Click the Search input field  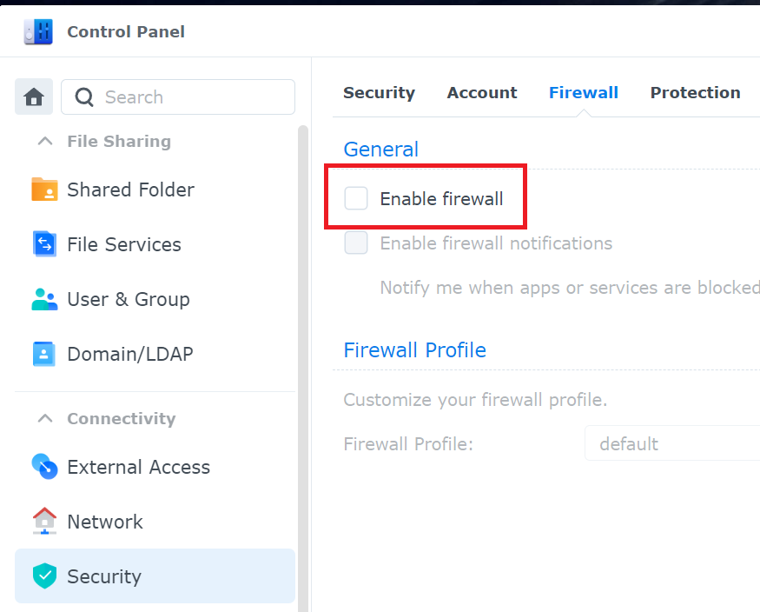coord(191,97)
